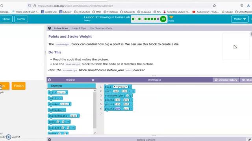252x141 pixels.
Task: Pick the noStroke() block in toolbox
Action: pyautogui.click(x=57, y=110)
